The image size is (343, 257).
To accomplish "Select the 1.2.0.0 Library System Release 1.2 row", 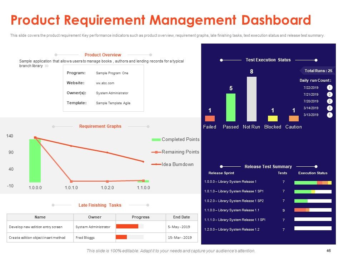I will click(x=268, y=230).
